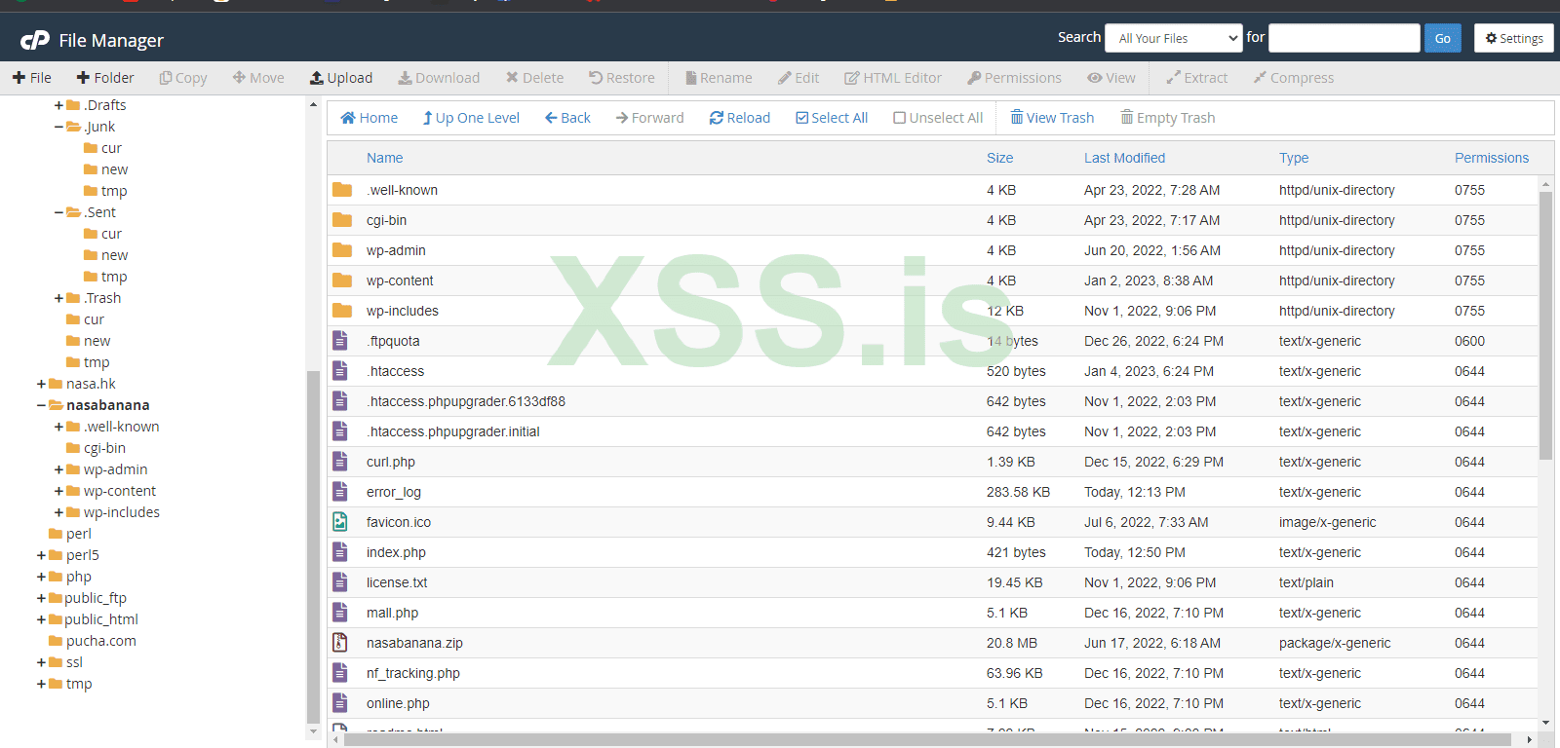Screen dimensions: 1560x748
Task: Select the mall.php file row
Action: [x=932, y=613]
